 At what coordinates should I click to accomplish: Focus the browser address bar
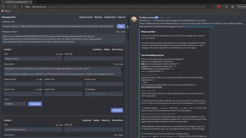116,7
